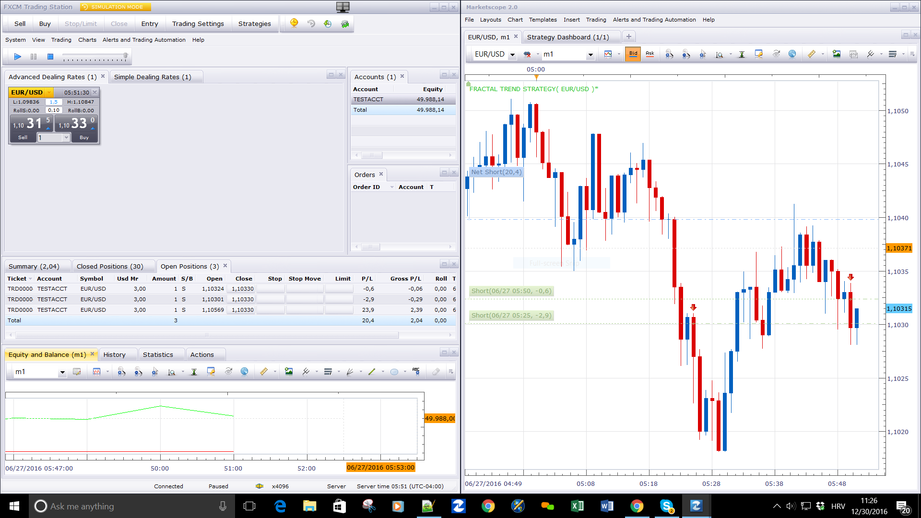Viewport: 921px width, 518px height.
Task: Click the green clock history icon
Action: pyautogui.click(x=328, y=24)
